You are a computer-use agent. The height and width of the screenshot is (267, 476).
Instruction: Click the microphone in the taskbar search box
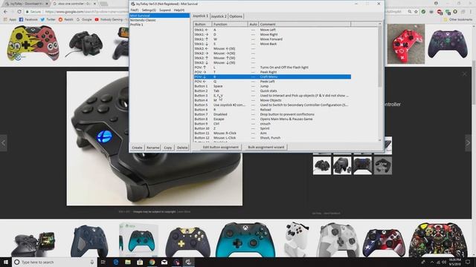92,262
